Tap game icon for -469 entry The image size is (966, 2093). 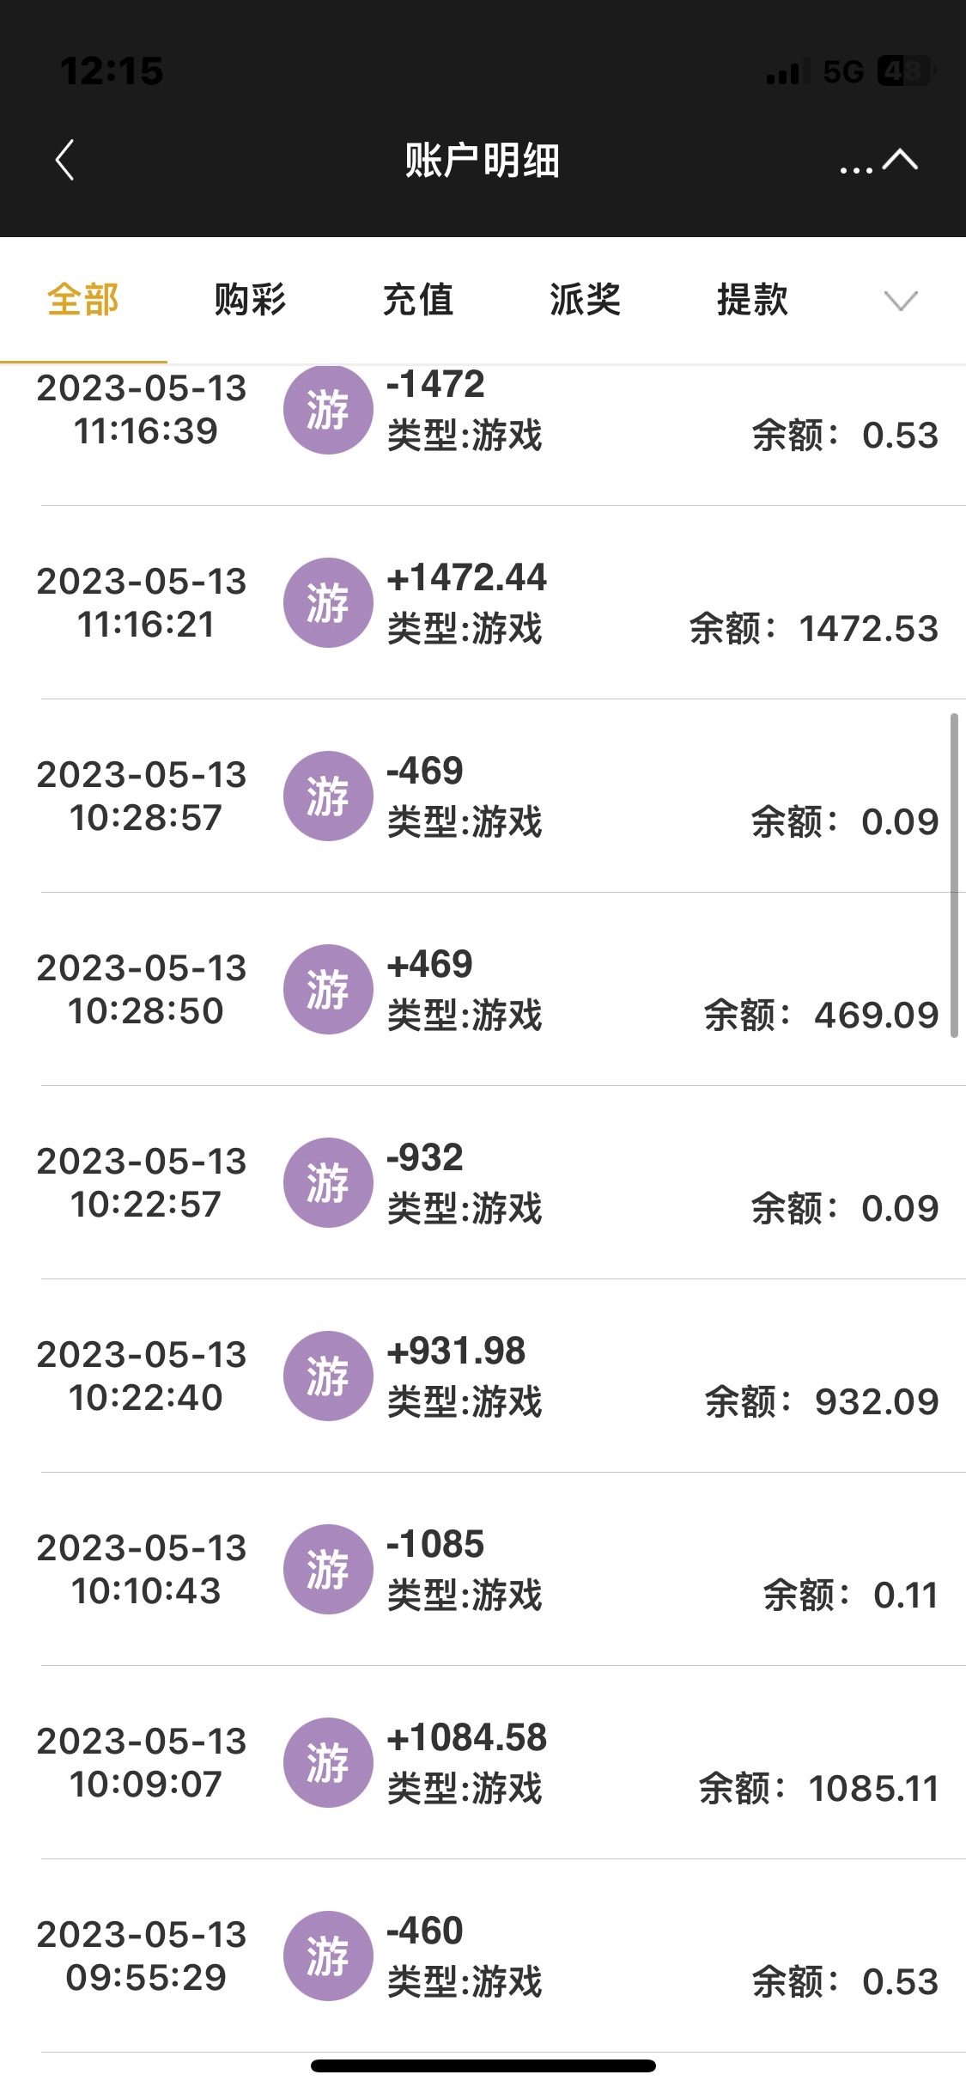328,796
